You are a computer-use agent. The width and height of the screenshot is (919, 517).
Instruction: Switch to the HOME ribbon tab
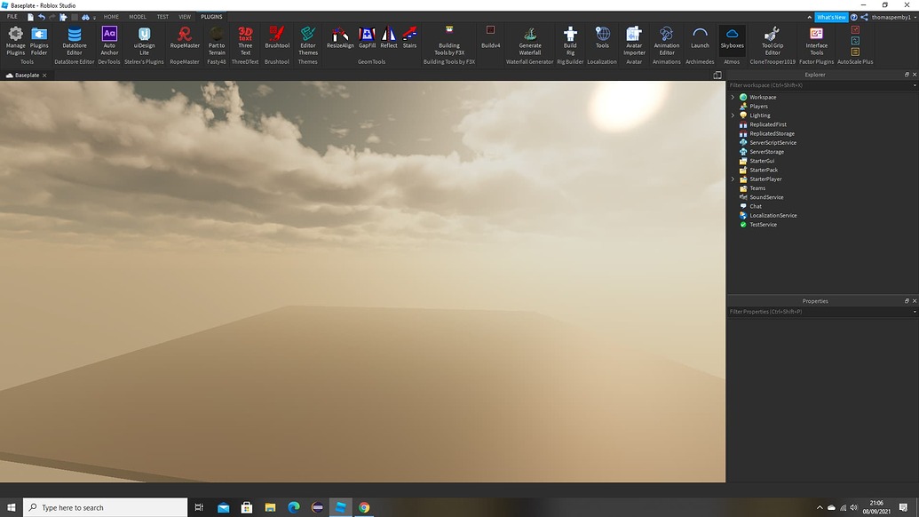coord(110,16)
